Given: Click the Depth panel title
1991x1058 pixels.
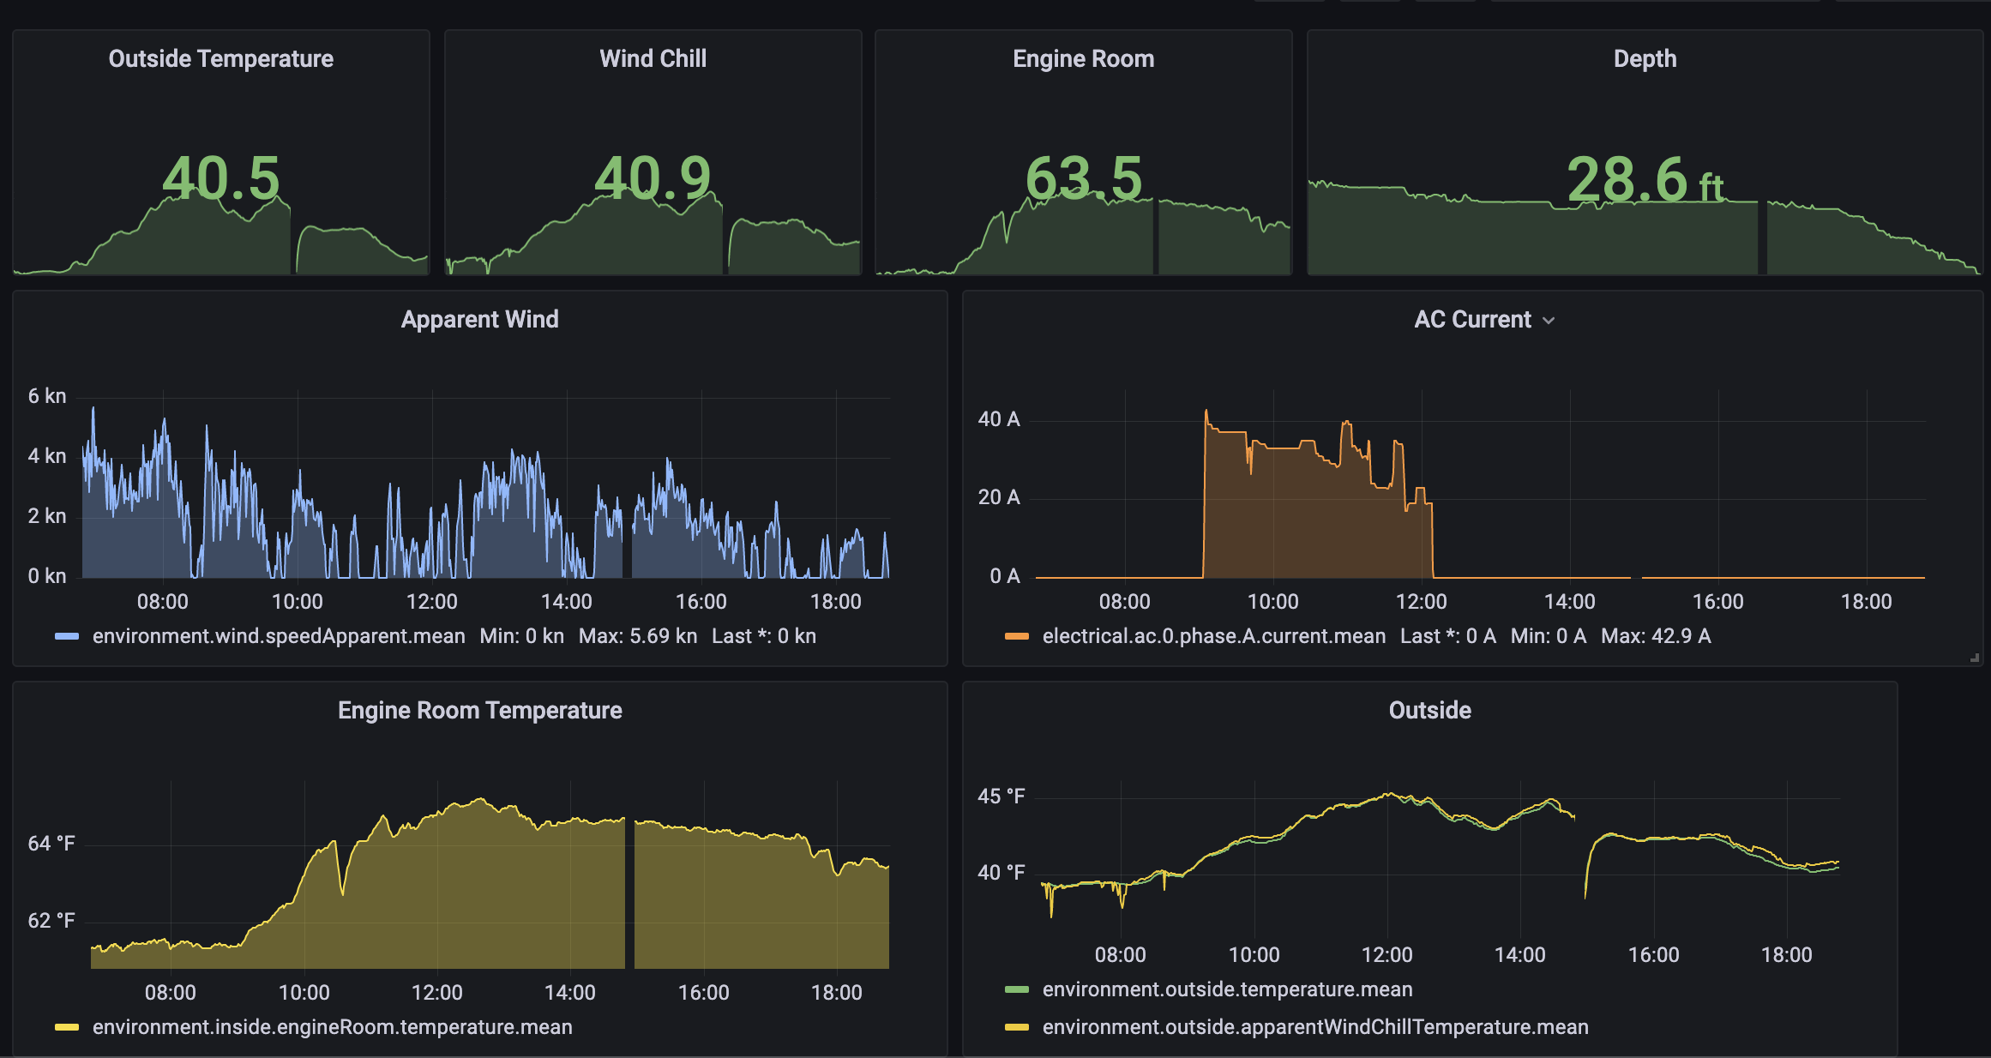Looking at the screenshot, I should 1644,58.
